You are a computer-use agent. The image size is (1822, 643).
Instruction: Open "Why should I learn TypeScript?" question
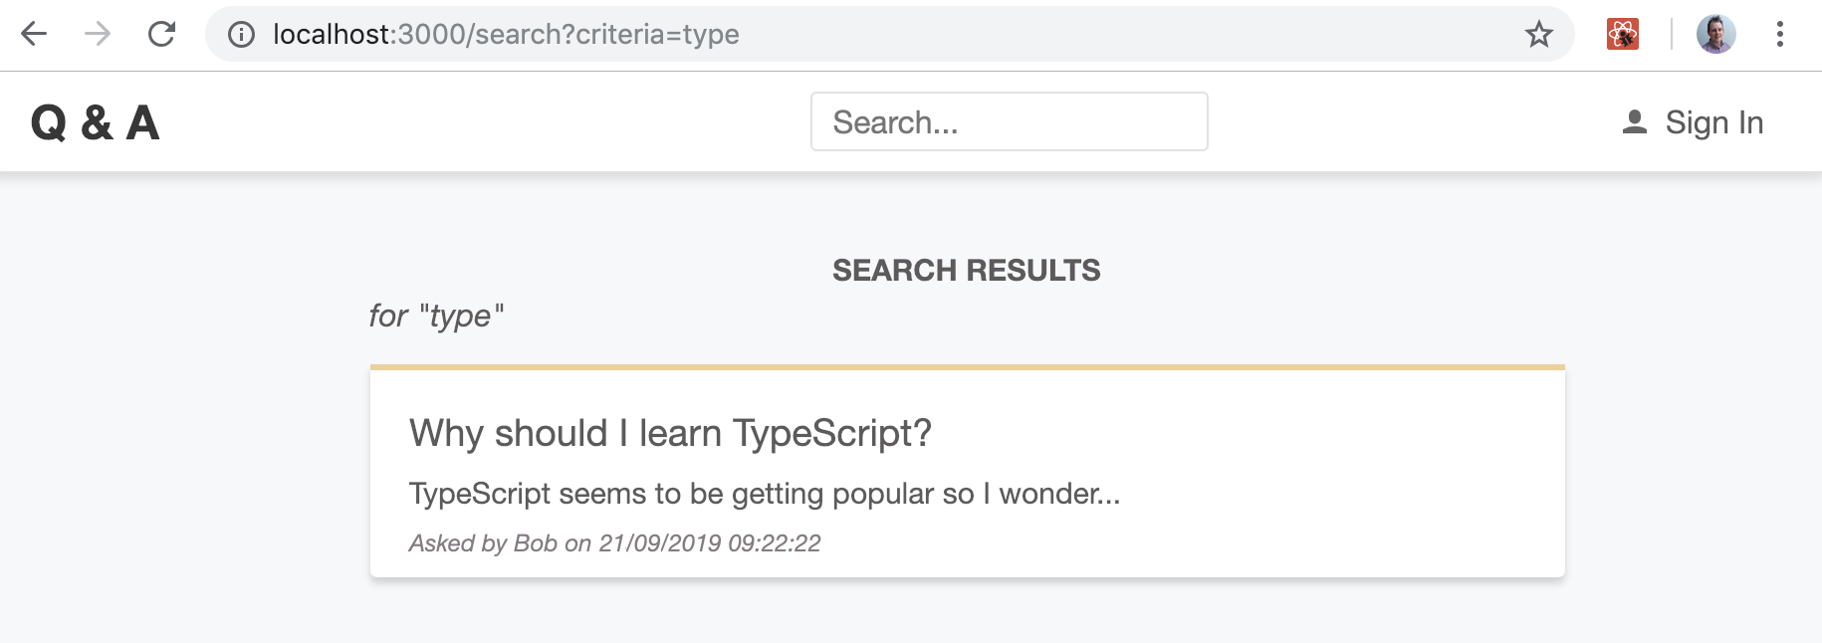(670, 433)
